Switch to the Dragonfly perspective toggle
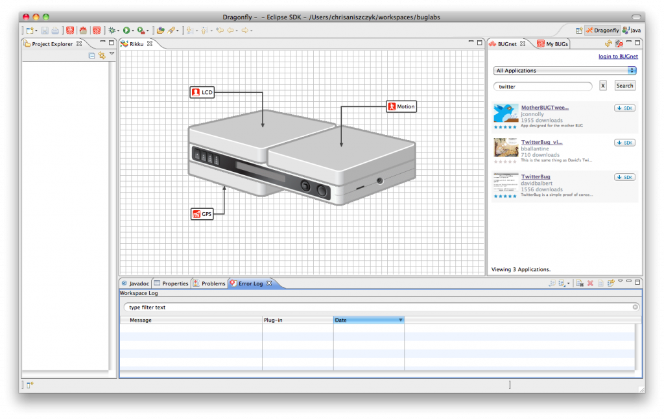Image resolution: width=664 pixels, height=419 pixels. tap(603, 30)
